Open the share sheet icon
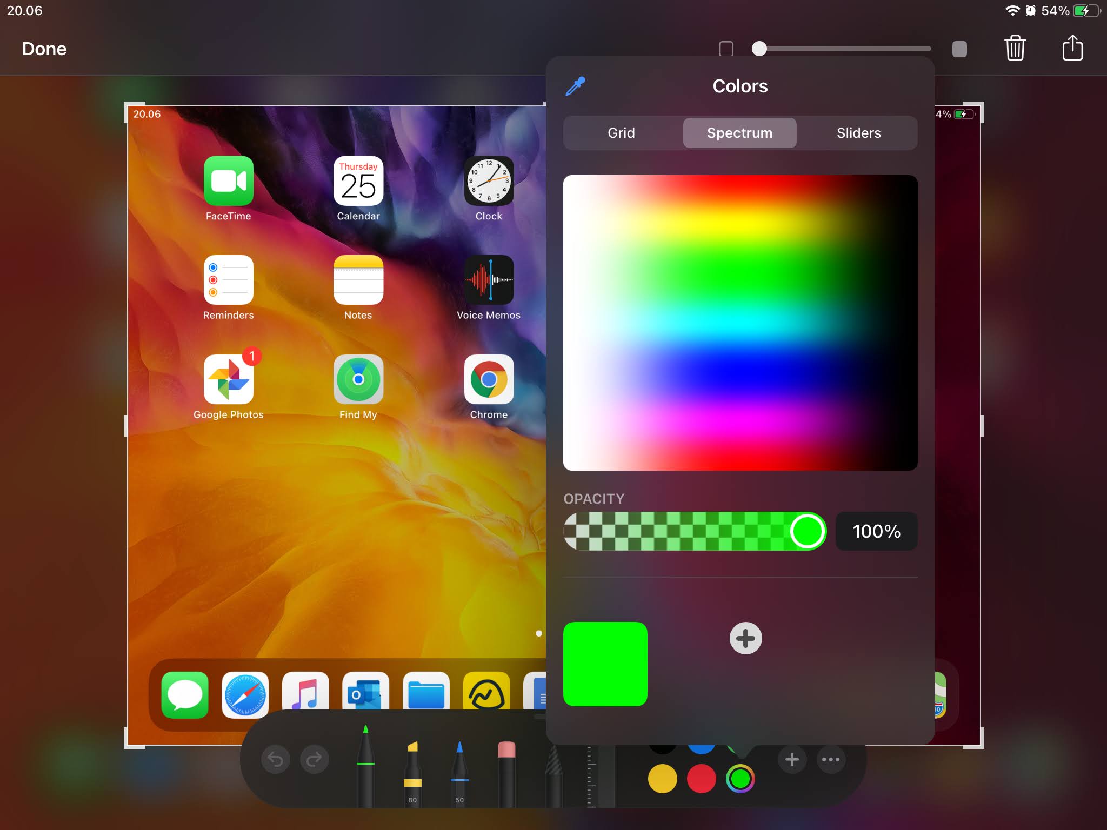This screenshot has height=830, width=1107. tap(1072, 49)
